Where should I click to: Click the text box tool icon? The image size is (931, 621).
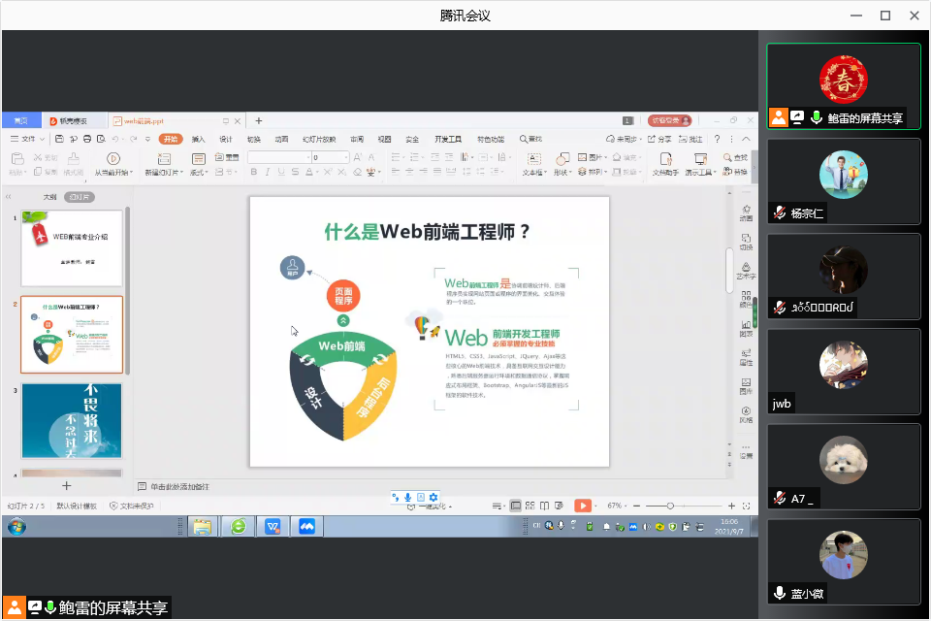[532, 159]
